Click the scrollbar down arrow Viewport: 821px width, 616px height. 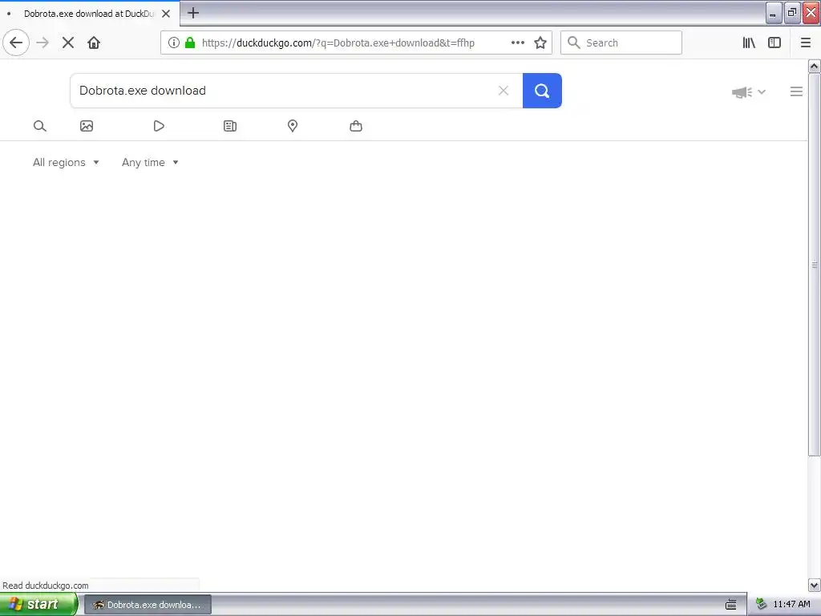click(814, 585)
